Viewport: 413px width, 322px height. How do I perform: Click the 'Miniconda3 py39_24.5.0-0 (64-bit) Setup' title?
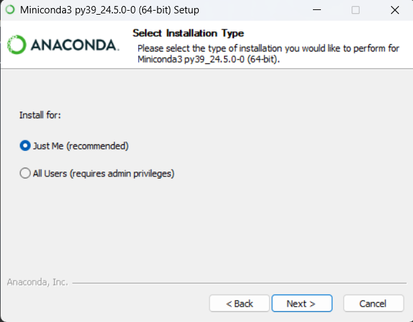pyautogui.click(x=109, y=10)
